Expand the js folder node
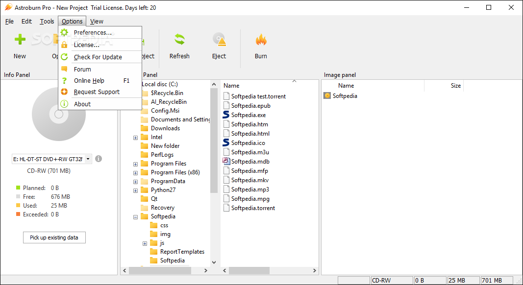The width and height of the screenshot is (523, 285). coord(145,243)
